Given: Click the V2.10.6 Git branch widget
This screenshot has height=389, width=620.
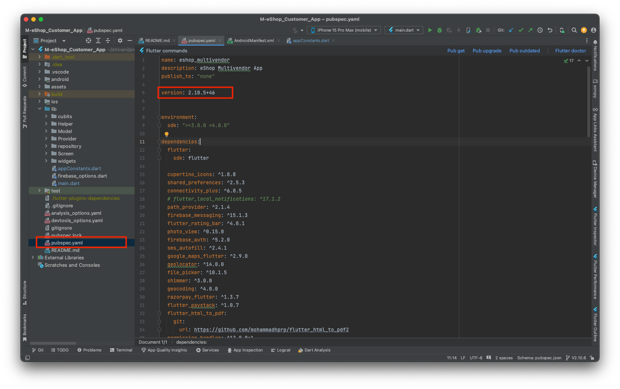Looking at the screenshot, I should click(576, 358).
